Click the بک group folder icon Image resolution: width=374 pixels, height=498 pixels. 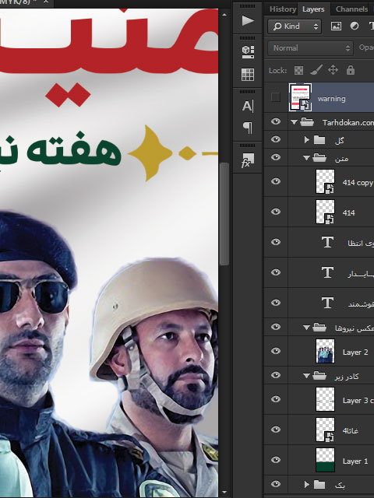coord(319,484)
